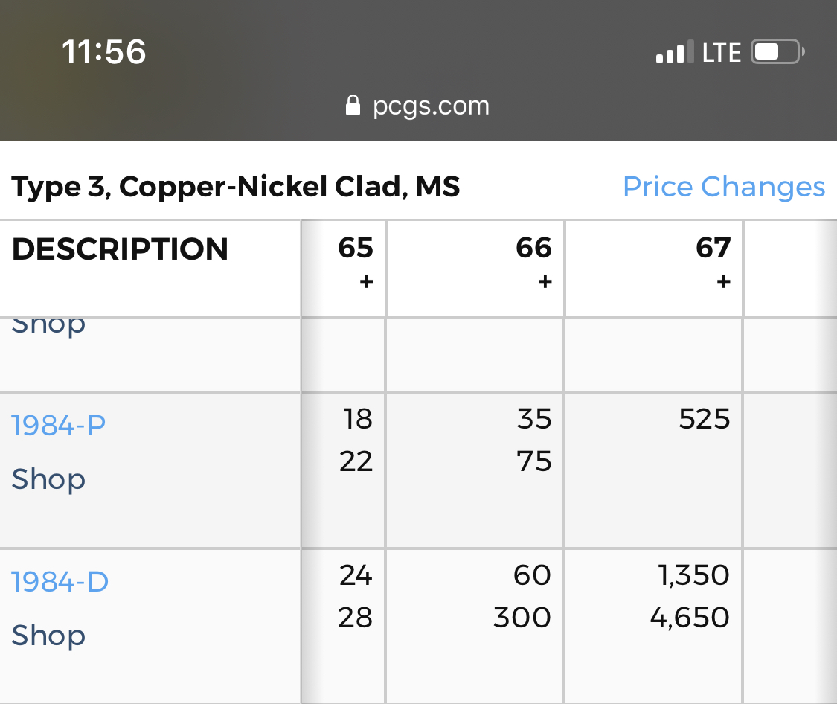The image size is (837, 704).
Task: Open the 1984-D coin link
Action: click(60, 581)
